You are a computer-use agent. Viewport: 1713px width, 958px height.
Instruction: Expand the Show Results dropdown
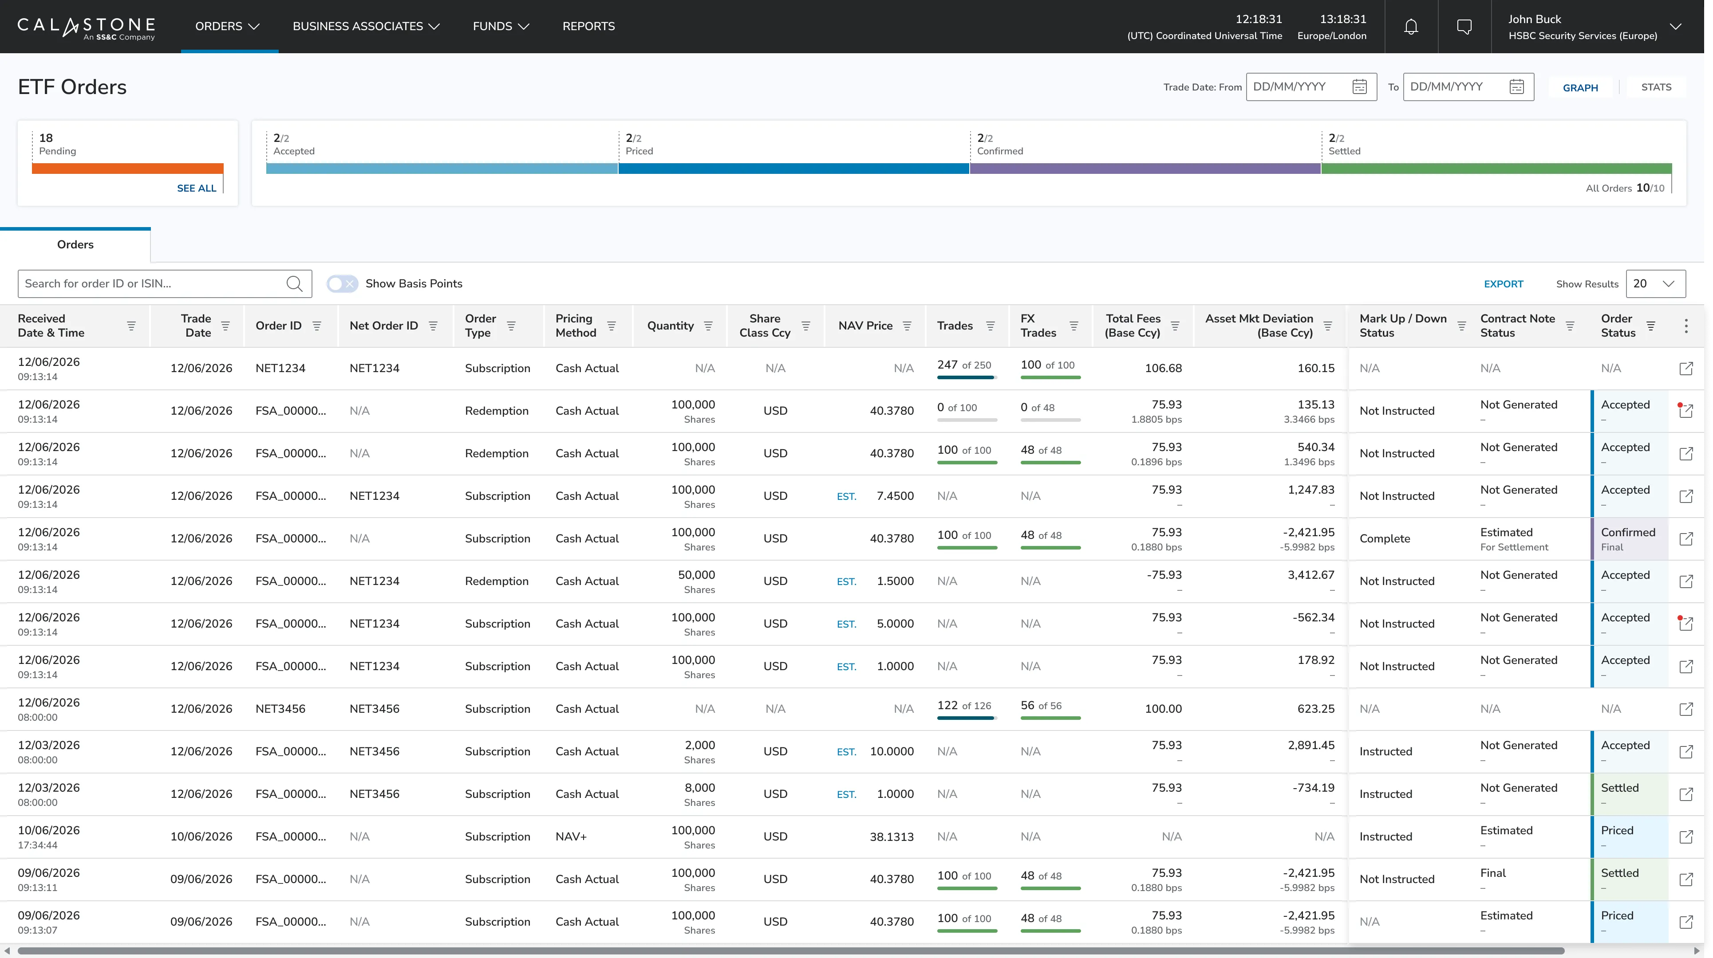(x=1655, y=284)
